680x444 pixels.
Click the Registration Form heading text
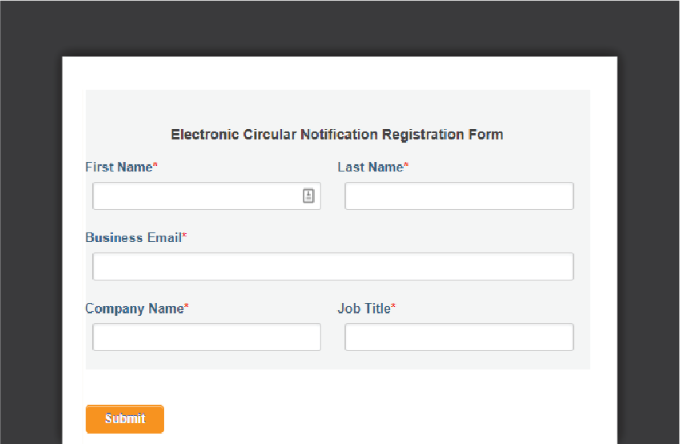pyautogui.click(x=337, y=135)
